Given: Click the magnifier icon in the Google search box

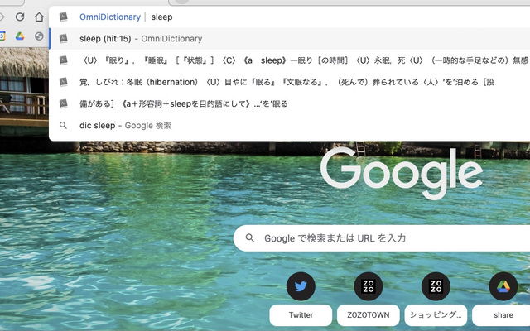Looking at the screenshot, I should click(x=250, y=238).
